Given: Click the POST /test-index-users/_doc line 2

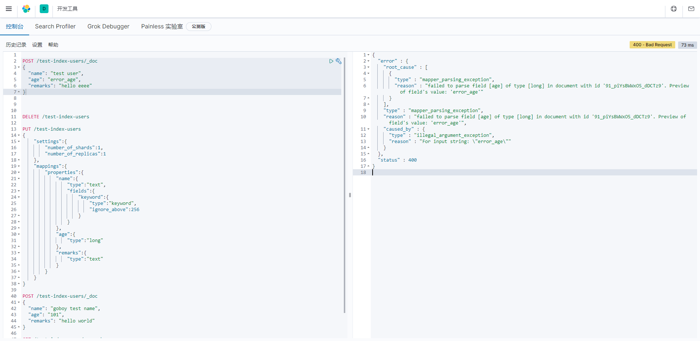Looking at the screenshot, I should pos(60,61).
